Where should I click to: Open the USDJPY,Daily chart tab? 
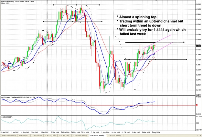pos(64,136)
